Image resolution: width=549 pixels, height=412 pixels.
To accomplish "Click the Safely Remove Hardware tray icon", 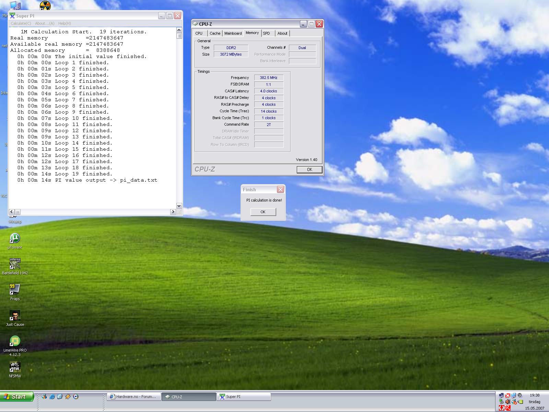I will (x=502, y=402).
